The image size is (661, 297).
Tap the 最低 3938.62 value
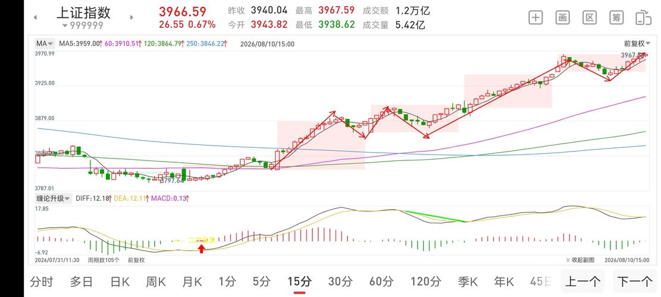click(x=336, y=25)
